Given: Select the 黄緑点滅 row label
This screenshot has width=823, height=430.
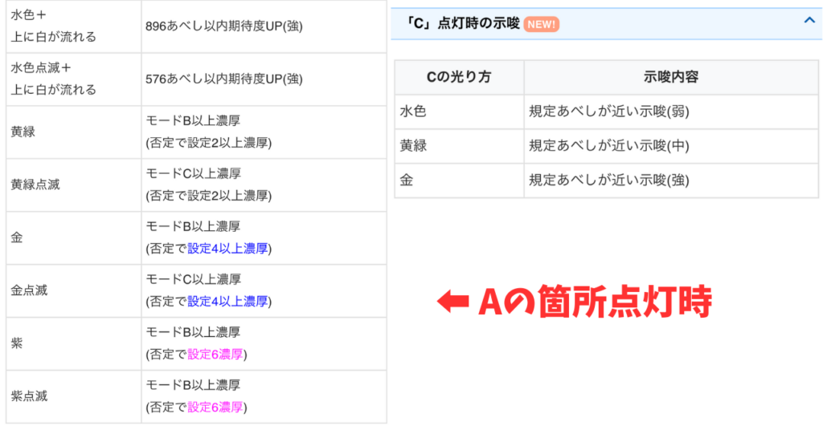Looking at the screenshot, I should pos(35,185).
